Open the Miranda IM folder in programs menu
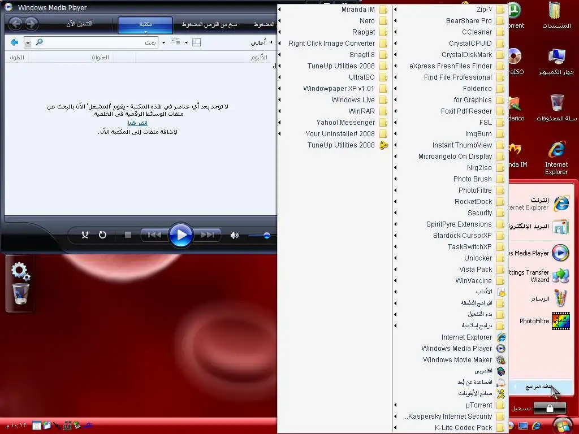The image size is (579, 434). tap(334, 10)
